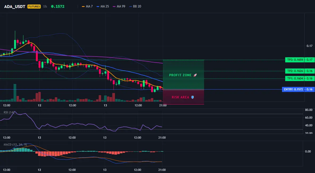Screen dimensions: 315x173
Task: Click the RISK AREA text
Action: [180, 97]
